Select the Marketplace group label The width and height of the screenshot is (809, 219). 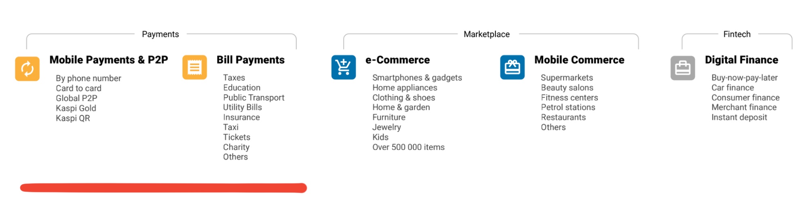[487, 34]
